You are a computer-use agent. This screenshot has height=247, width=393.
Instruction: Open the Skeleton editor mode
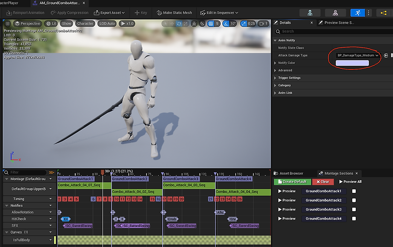(310, 13)
